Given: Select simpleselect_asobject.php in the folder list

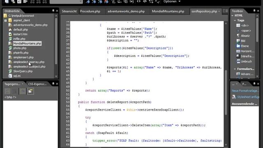Looking at the screenshot, I should click(x=29, y=67).
